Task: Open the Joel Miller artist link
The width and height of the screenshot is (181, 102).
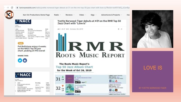Action: 80,87
